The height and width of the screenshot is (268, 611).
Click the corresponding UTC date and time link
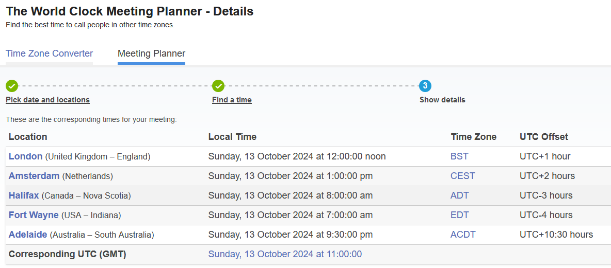285,254
